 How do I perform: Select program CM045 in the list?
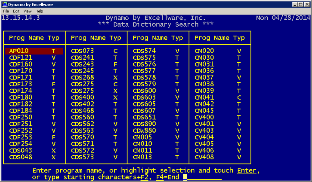coord(204,111)
